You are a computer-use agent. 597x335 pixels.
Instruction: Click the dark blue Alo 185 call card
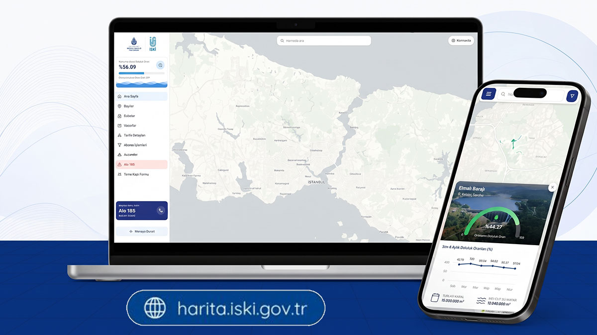tap(142, 210)
